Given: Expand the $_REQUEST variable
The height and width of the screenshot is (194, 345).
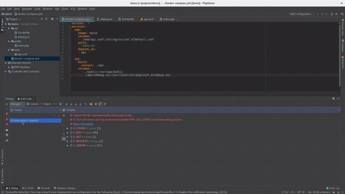Looking at the screenshot, I should click(67, 141).
